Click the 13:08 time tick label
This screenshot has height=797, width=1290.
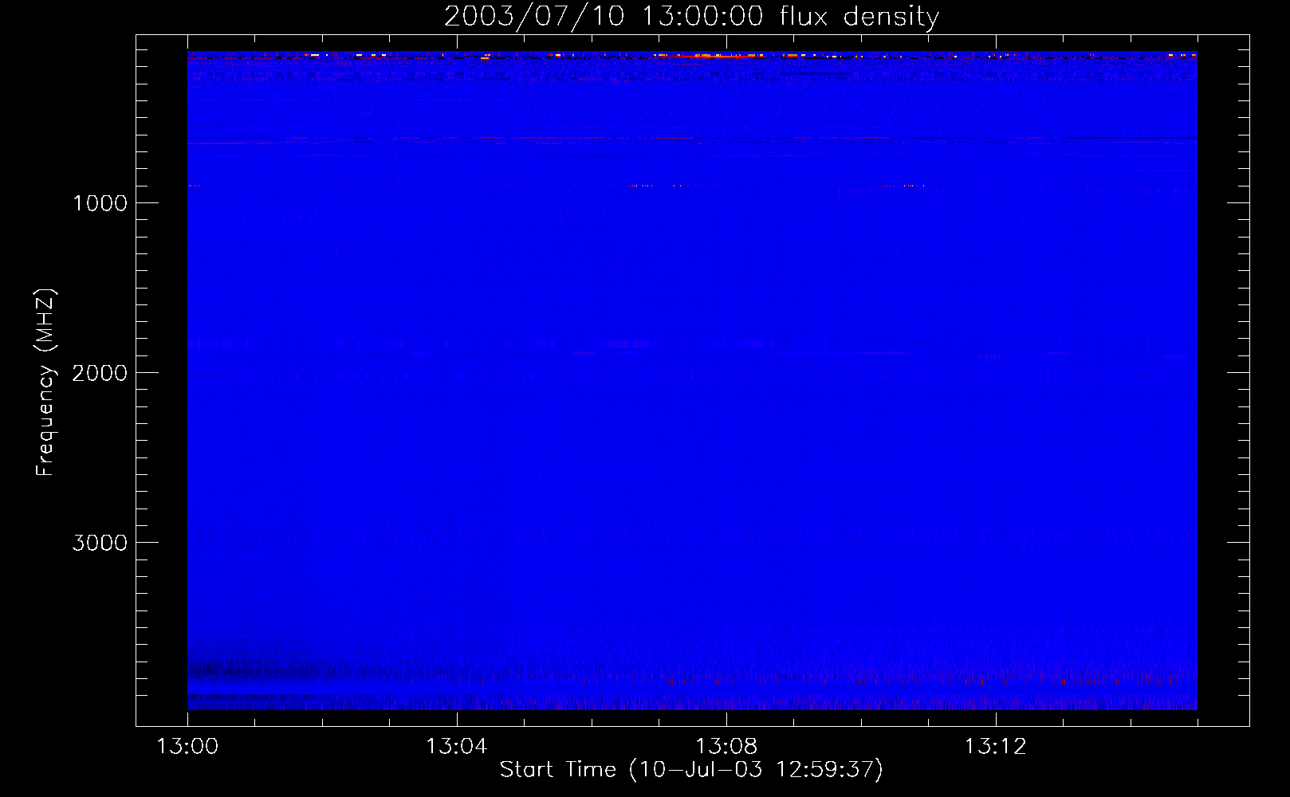pyautogui.click(x=726, y=747)
